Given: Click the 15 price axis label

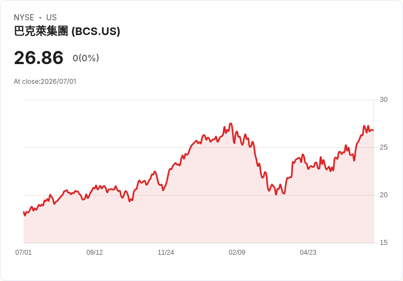Looking at the screenshot, I should coord(383,243).
